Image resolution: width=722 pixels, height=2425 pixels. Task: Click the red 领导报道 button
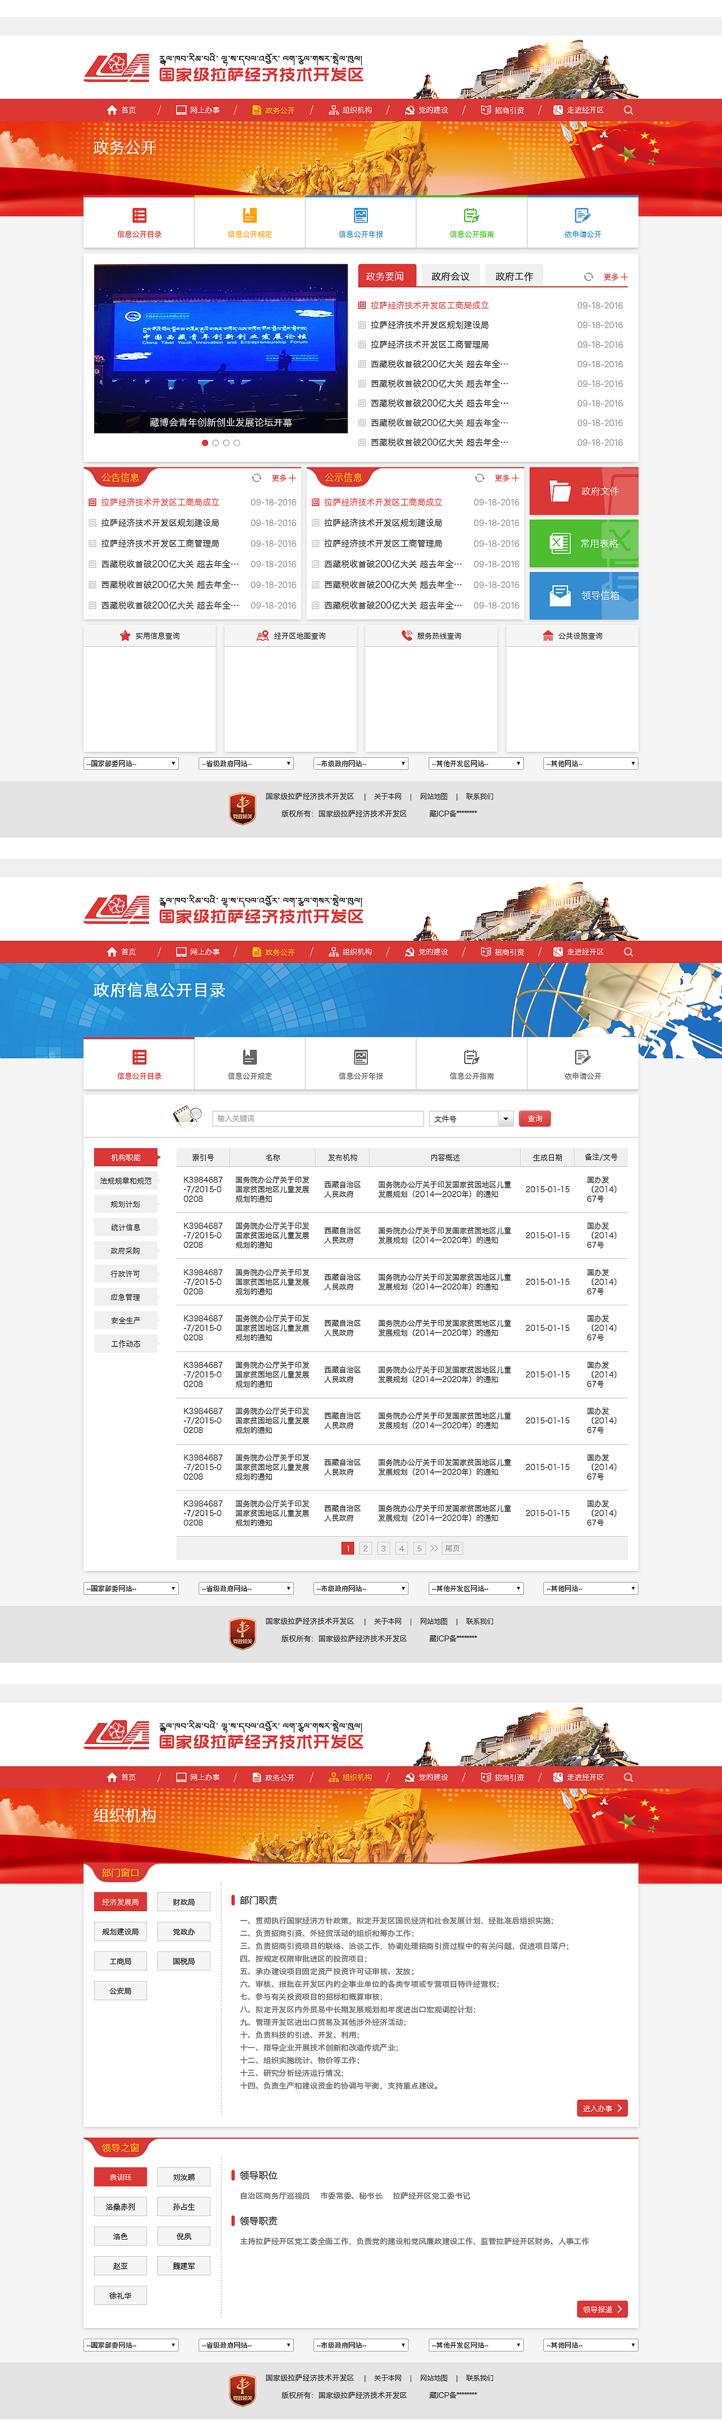[x=602, y=2309]
